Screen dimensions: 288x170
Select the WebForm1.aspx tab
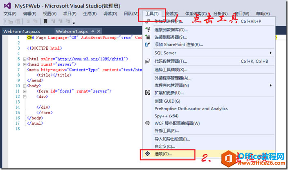click(72, 31)
